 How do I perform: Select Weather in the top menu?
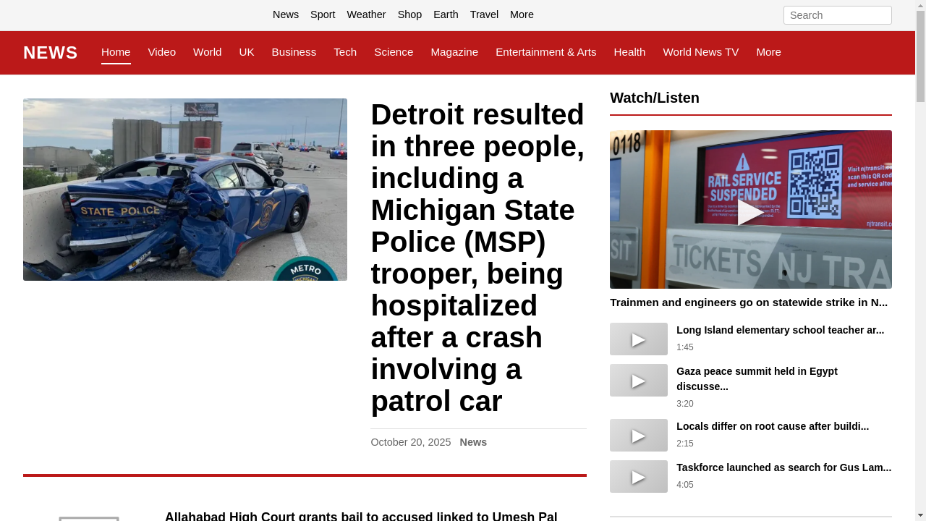(x=366, y=14)
